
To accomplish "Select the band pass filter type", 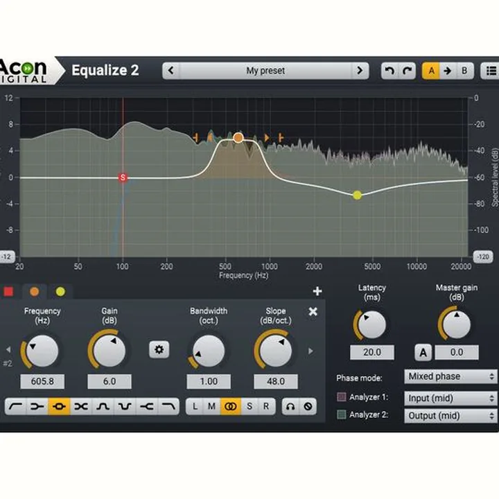I will pyautogui.click(x=103, y=406).
